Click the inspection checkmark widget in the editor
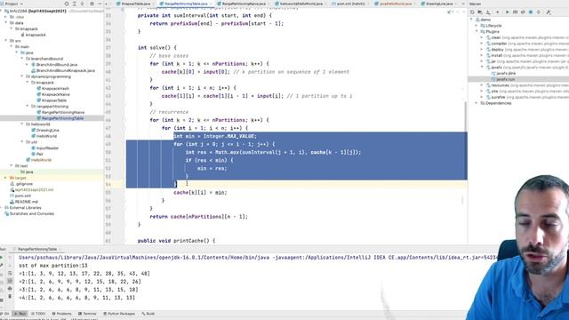Viewport: 569px width, 320px height. coord(450,12)
